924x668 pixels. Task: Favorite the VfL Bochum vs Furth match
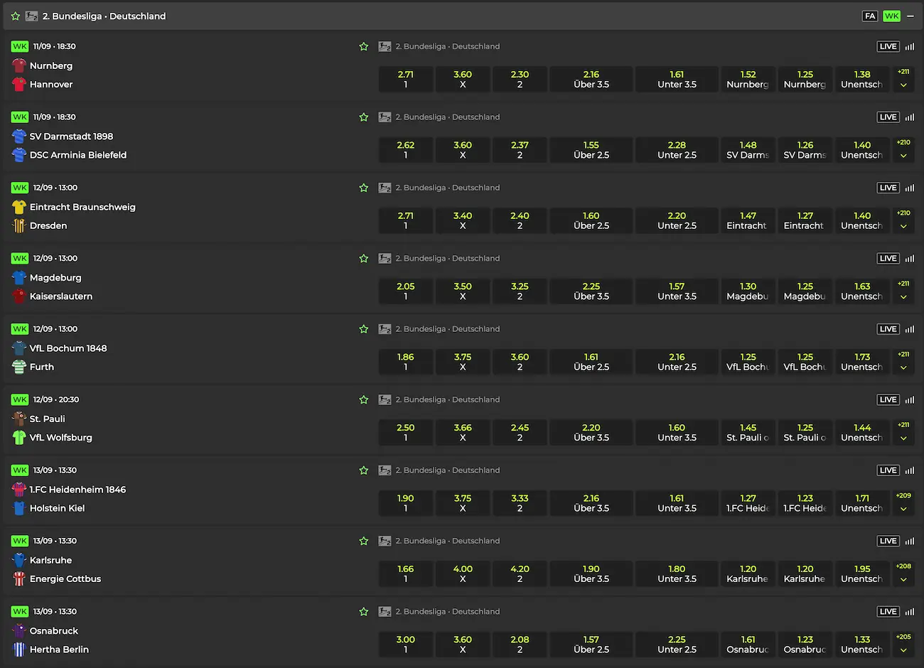coord(364,329)
